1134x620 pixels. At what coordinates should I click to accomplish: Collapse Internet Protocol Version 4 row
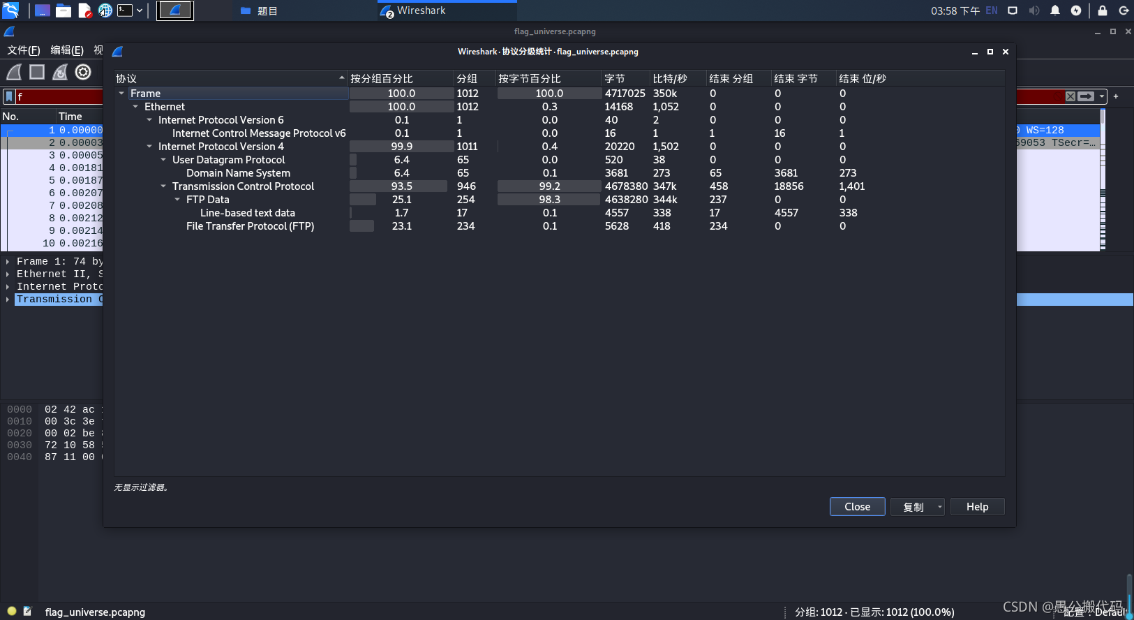click(149, 147)
